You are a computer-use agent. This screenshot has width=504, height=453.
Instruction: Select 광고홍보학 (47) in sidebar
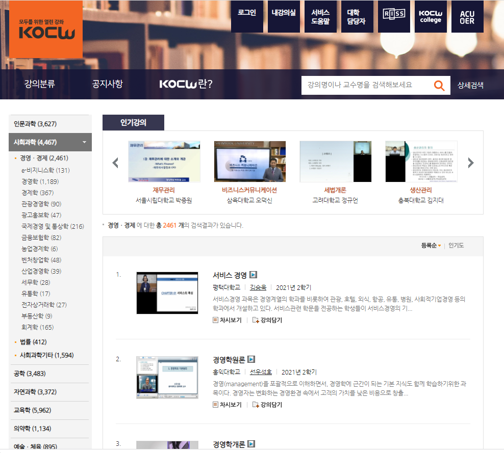point(41,215)
